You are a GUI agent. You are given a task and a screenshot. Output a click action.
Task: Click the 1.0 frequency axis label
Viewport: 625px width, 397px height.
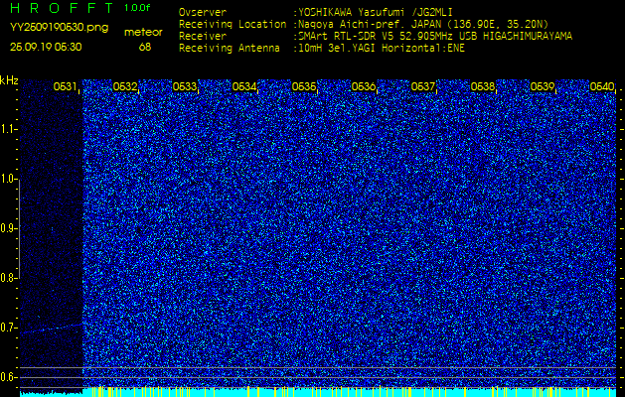[8, 179]
